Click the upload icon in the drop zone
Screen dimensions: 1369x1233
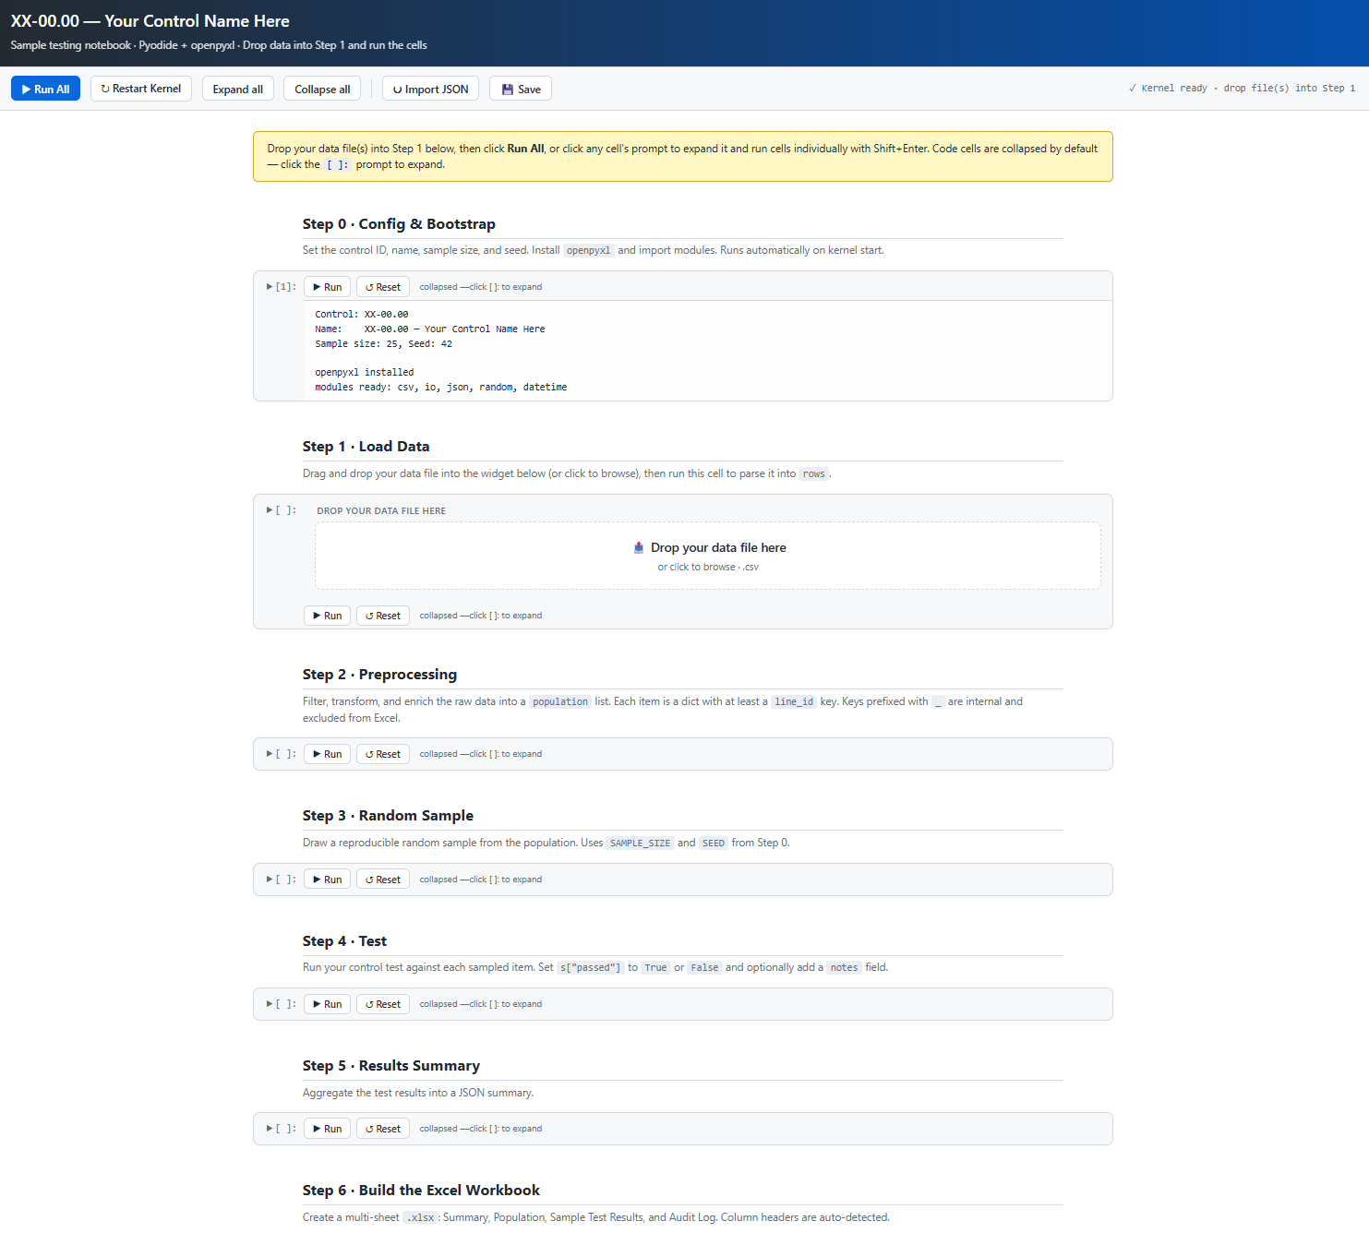coord(638,546)
